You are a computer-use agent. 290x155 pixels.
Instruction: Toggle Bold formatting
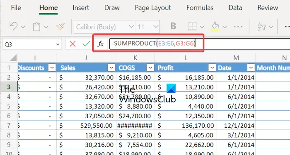point(173,26)
